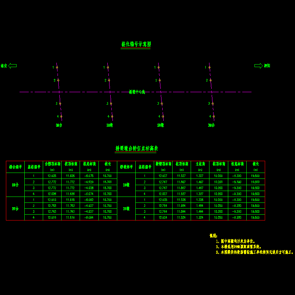Click the 1#墩 merged cell in the table
Image resolution: width=295 pixels, height=295 pixels.
[126, 185]
